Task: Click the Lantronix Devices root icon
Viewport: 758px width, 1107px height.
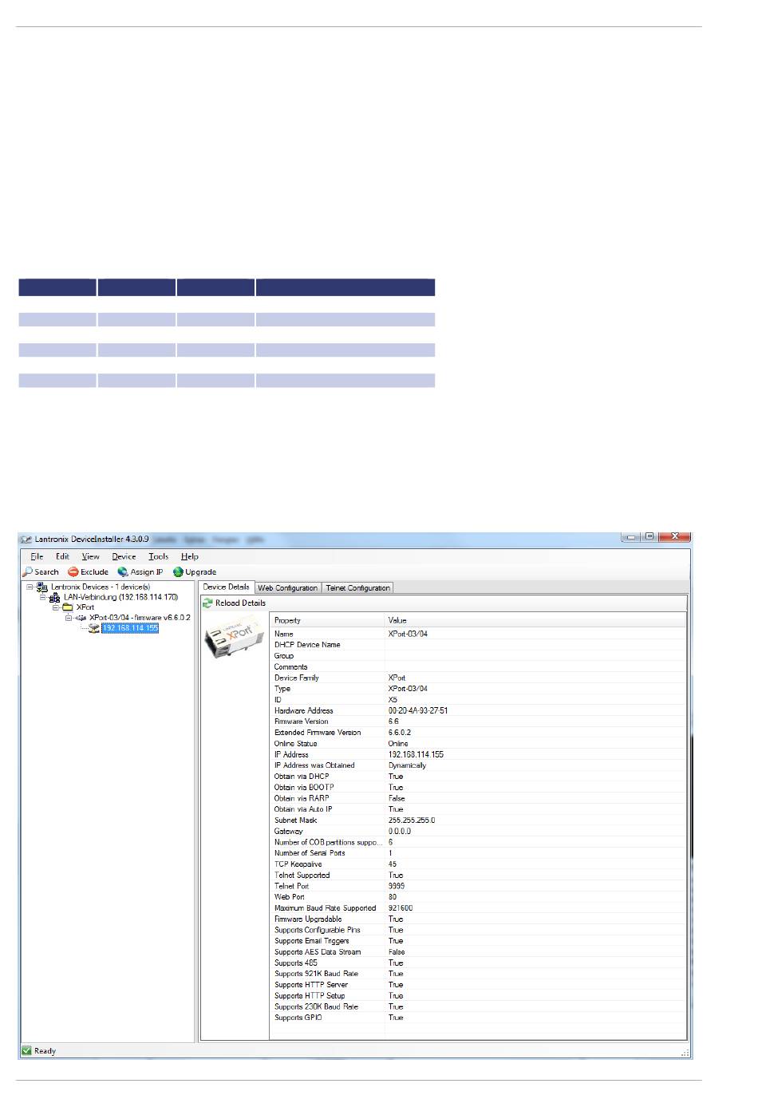Action: pyautogui.click(x=42, y=587)
